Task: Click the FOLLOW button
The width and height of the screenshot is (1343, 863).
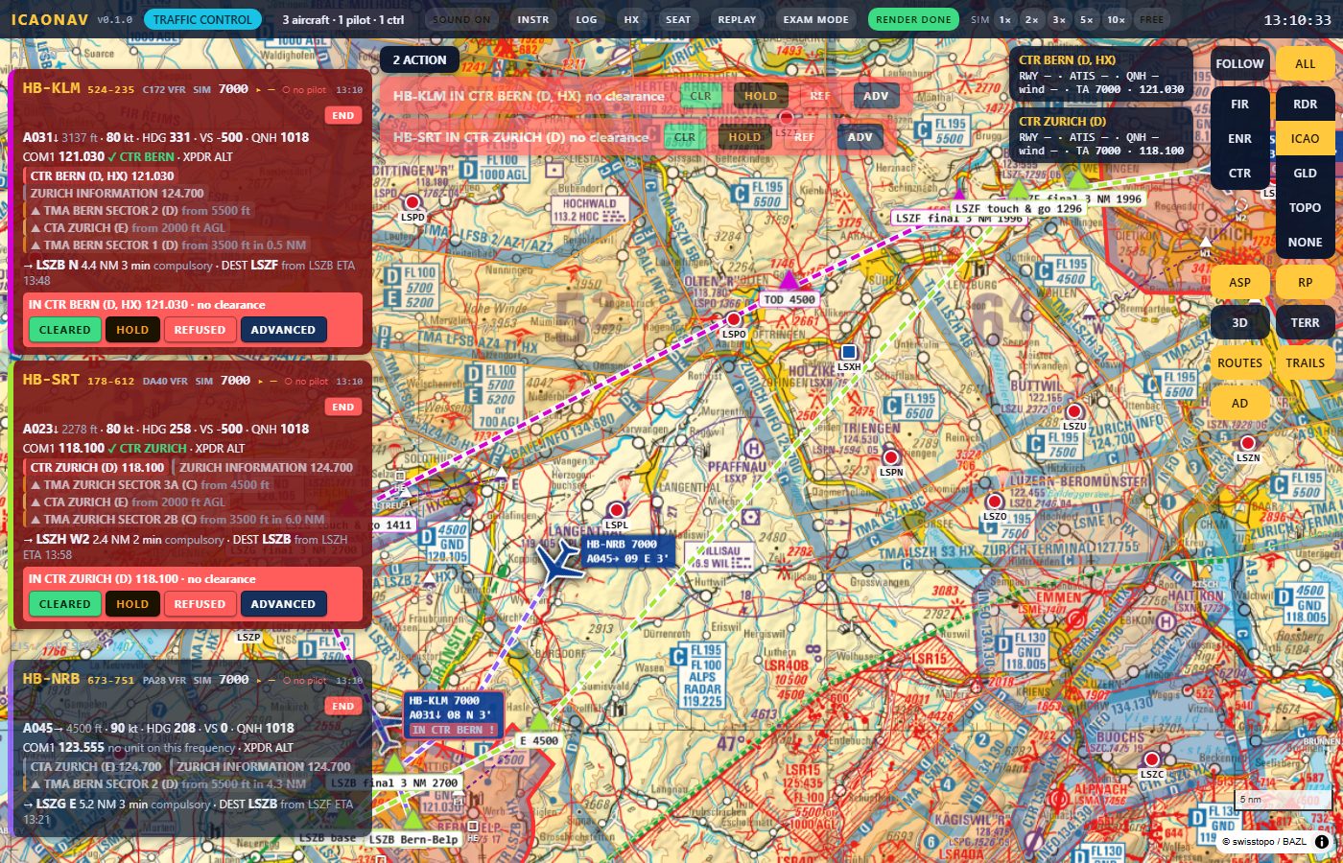Action: click(1239, 64)
